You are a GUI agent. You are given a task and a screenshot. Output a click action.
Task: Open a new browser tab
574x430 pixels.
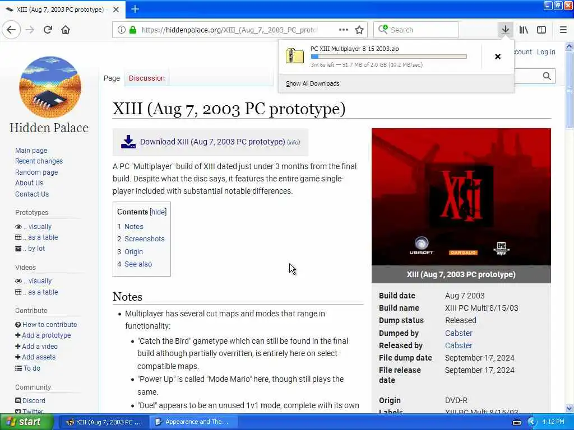pyautogui.click(x=135, y=9)
